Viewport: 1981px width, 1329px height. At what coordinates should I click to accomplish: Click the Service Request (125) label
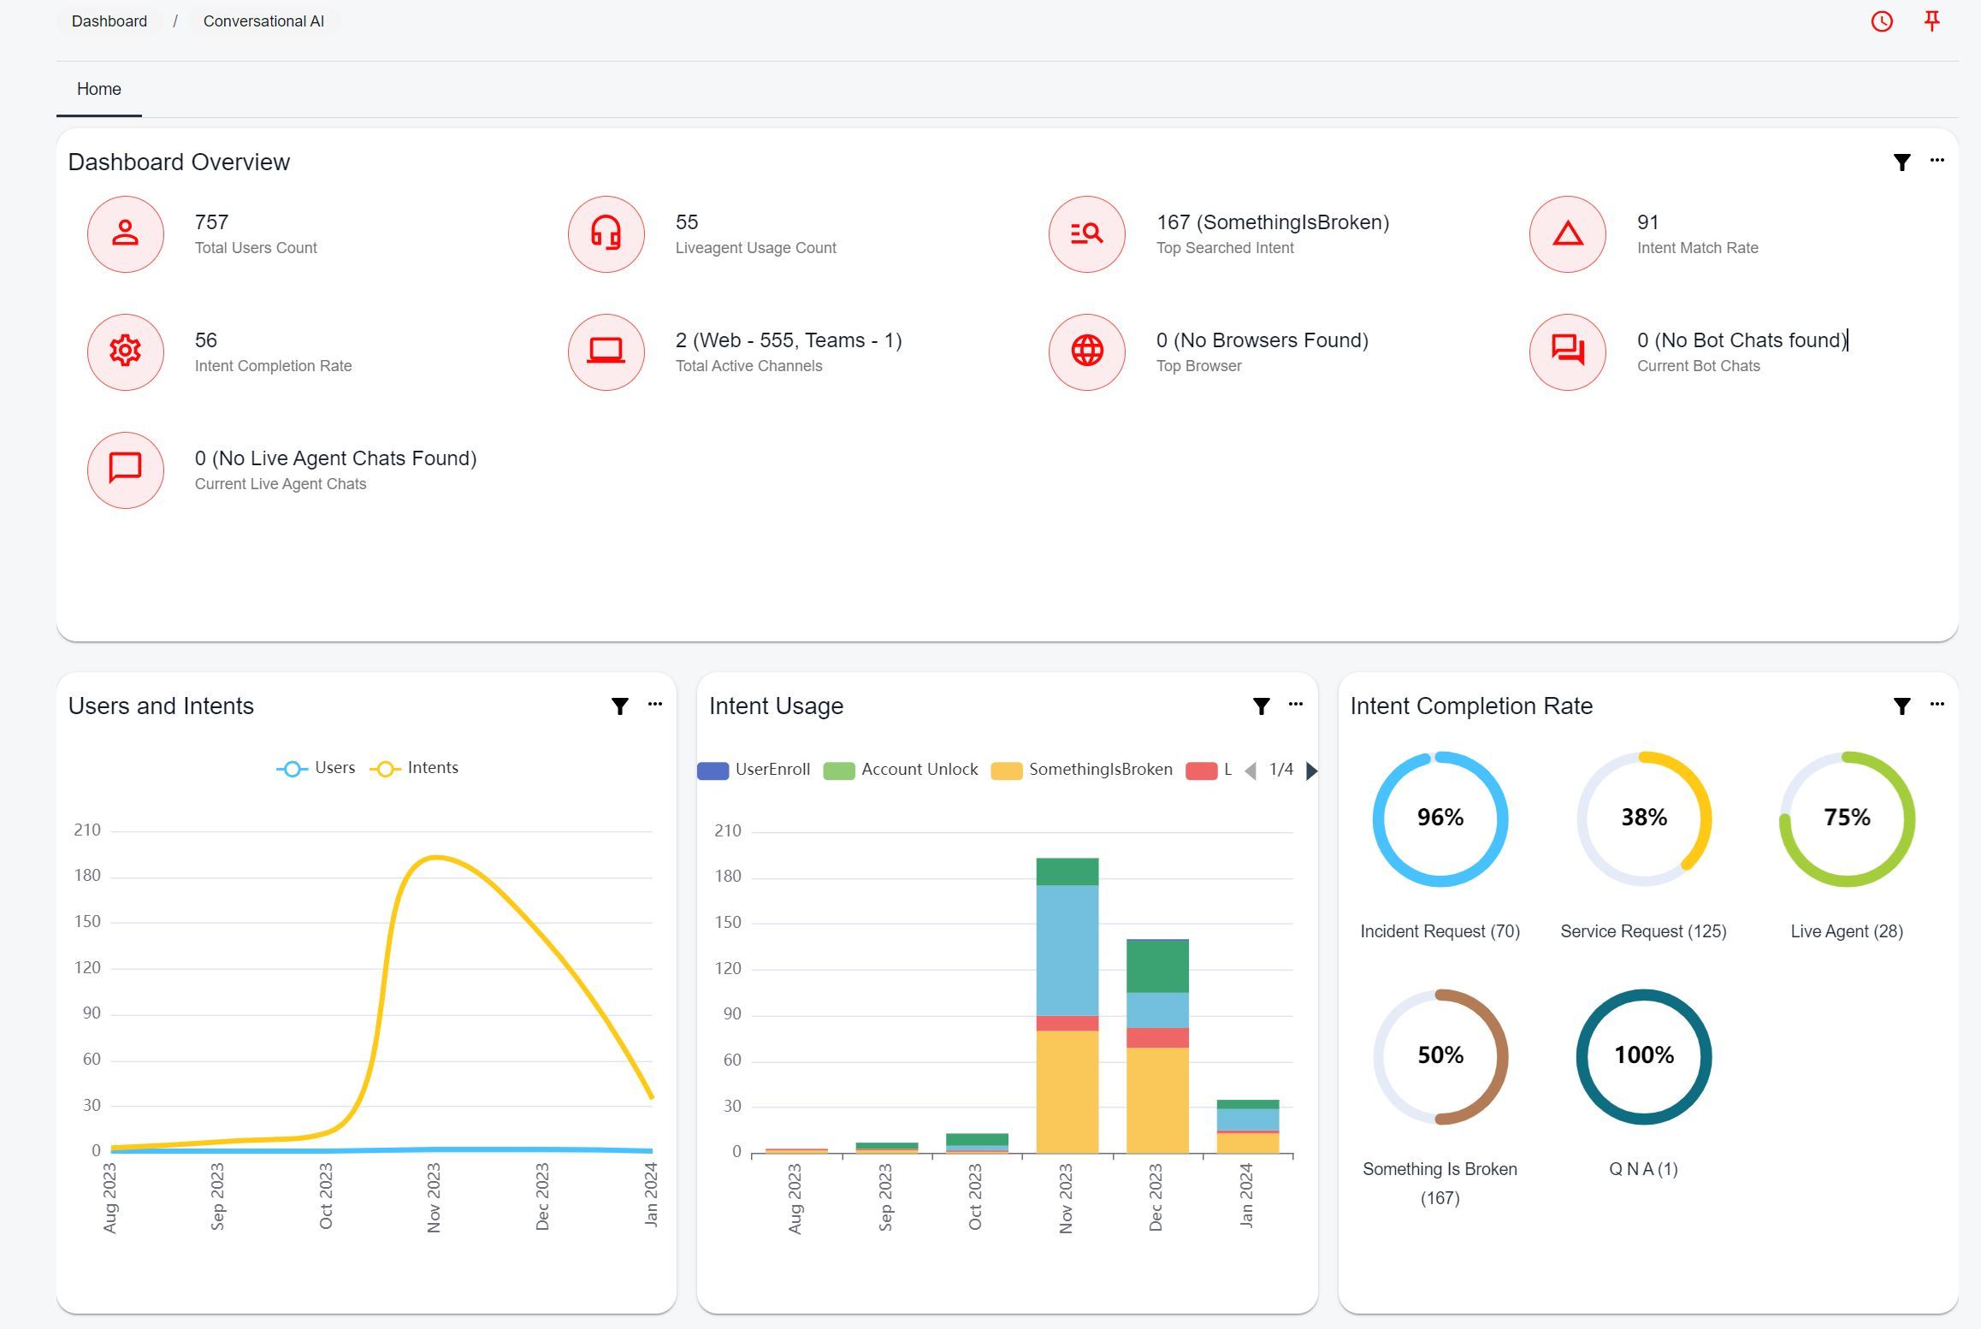[1644, 931]
